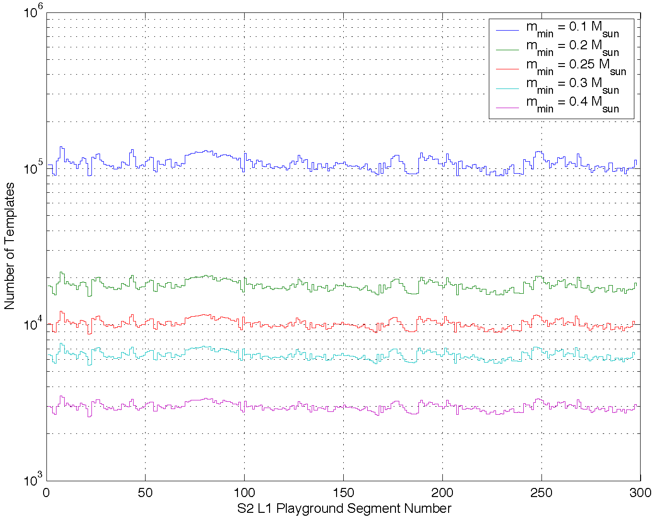Click y-axis tick label for ten to the third
The width and height of the screenshot is (665, 520).
[x=33, y=479]
